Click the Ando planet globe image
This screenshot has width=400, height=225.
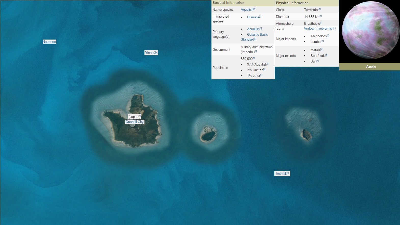coord(371,30)
